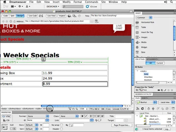Select the td tag in tag selector
The height and width of the screenshot is (132, 176).
[x=50, y=109]
